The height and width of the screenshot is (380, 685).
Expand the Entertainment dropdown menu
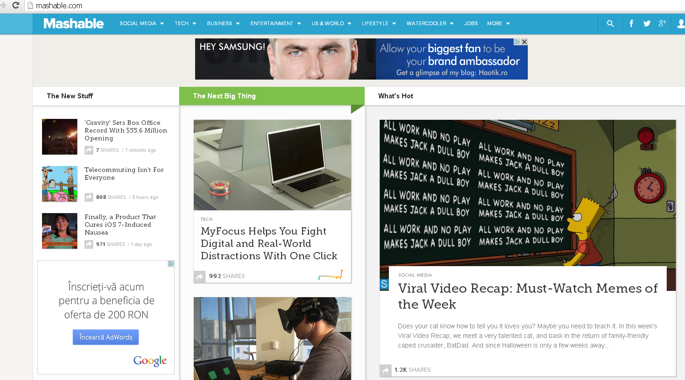(276, 23)
